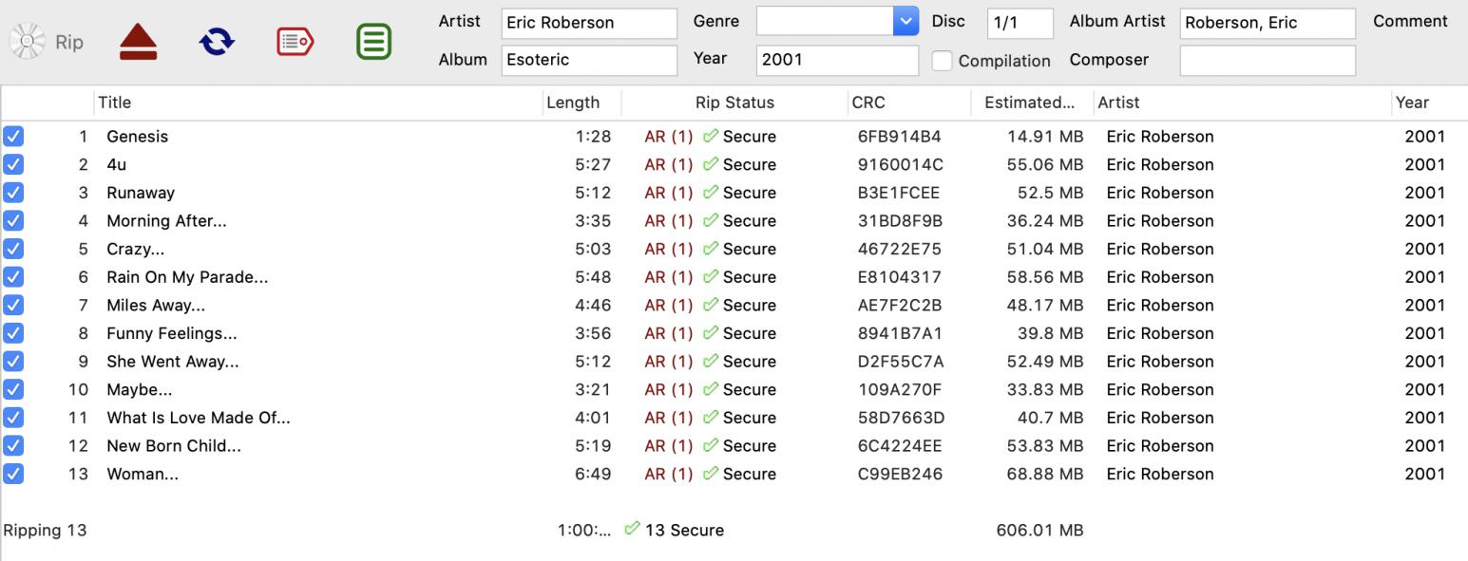Select the track title Rain On My Parade...
The width and height of the screenshot is (1468, 561).
click(x=187, y=277)
